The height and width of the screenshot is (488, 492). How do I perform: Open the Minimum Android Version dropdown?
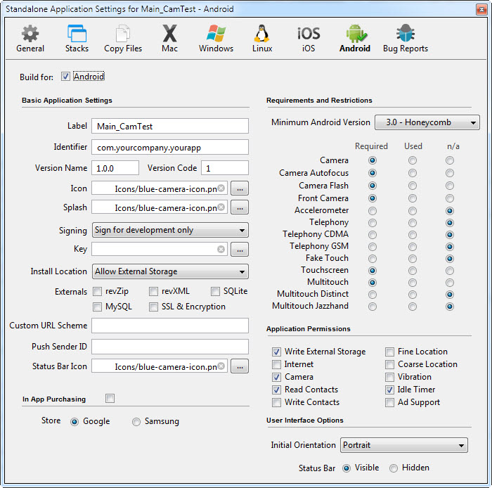point(427,122)
